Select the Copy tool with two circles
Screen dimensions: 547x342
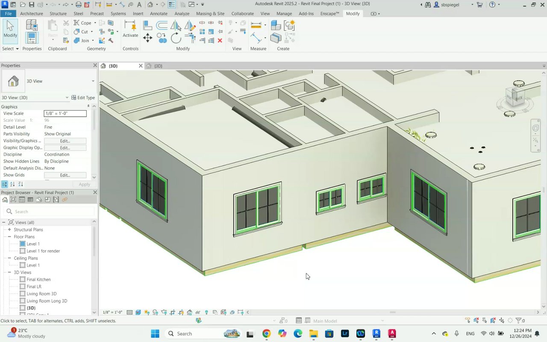click(x=162, y=38)
